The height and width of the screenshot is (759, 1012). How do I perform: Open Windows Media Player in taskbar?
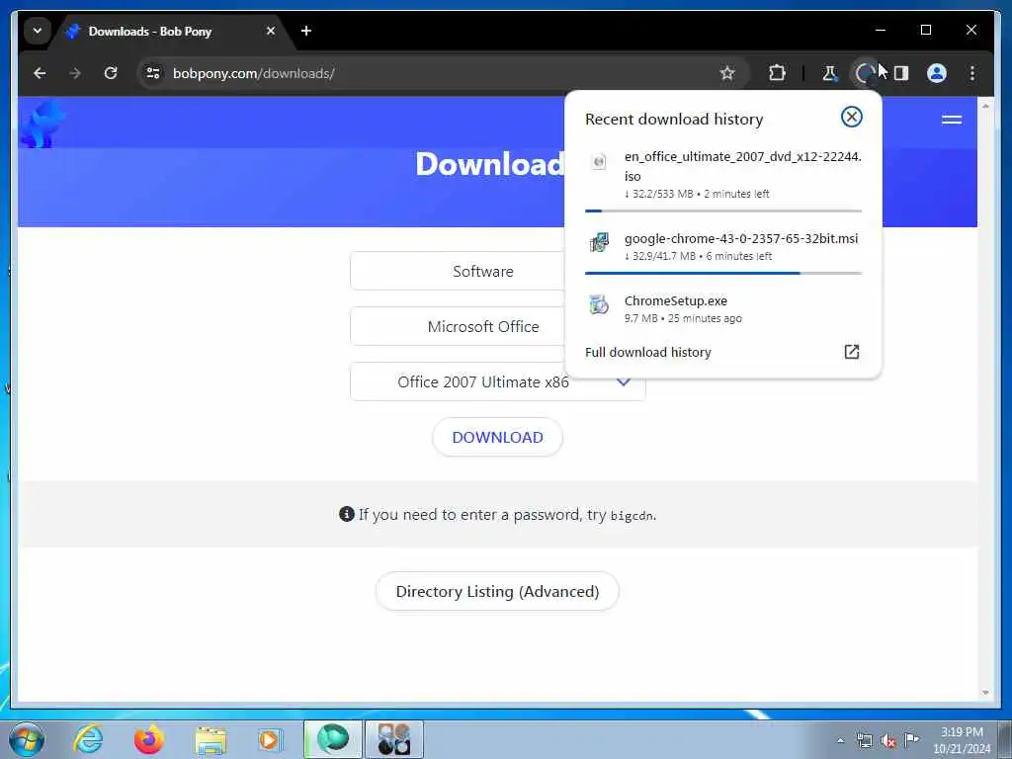[x=269, y=739]
